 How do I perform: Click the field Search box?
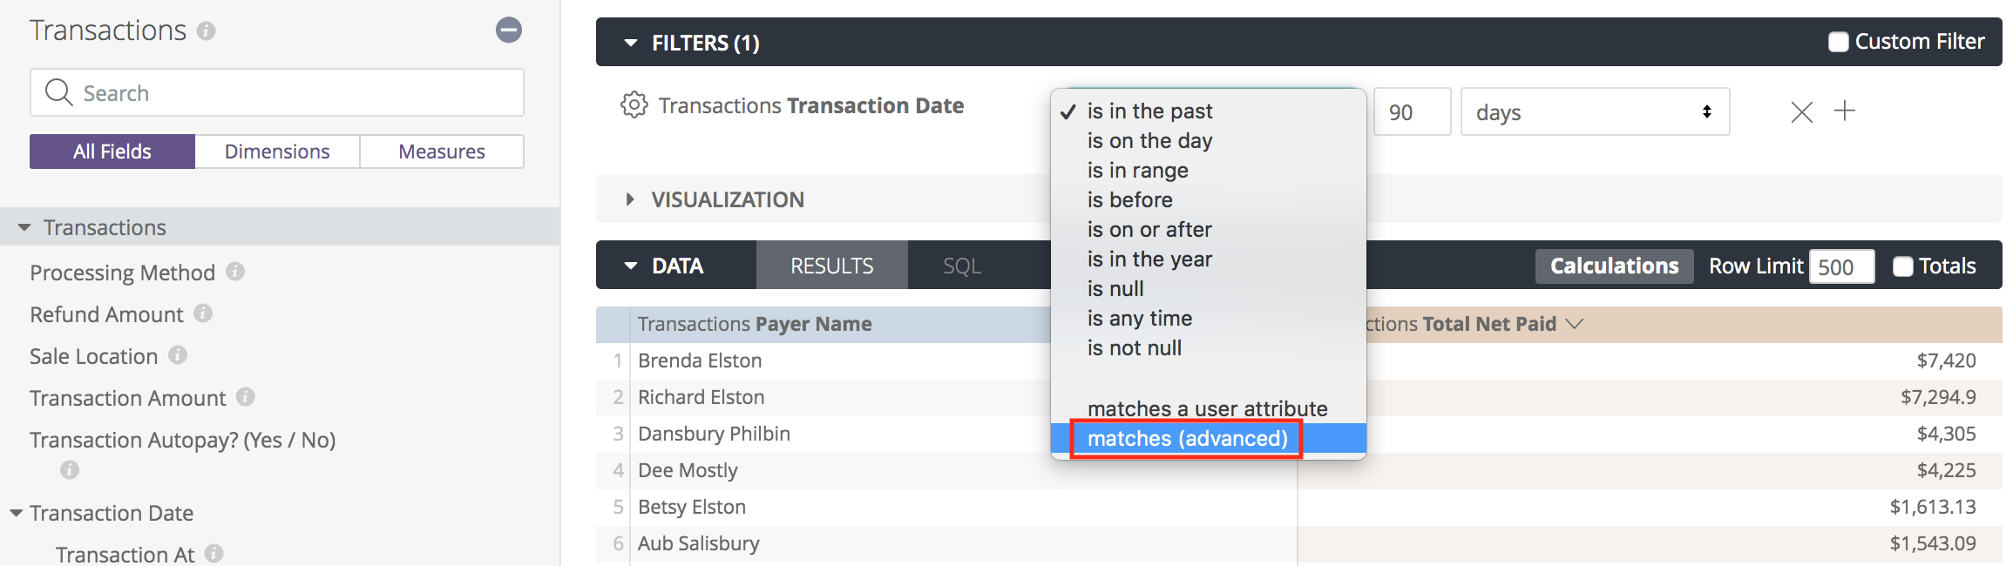pos(277,93)
